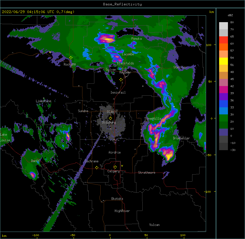The height and width of the screenshot is (239, 245).
Task: Click the Cochrane city label
Action: coord(92,161)
